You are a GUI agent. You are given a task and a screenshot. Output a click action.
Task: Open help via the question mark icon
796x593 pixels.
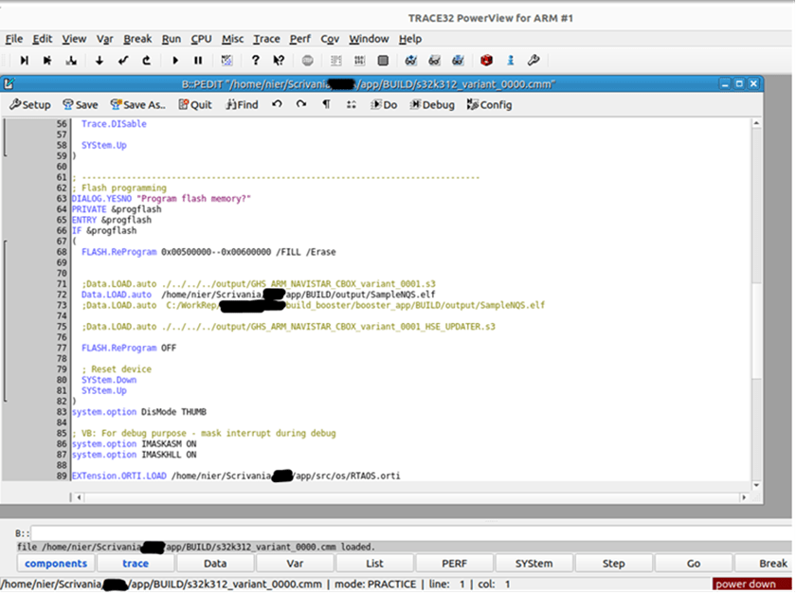255,61
